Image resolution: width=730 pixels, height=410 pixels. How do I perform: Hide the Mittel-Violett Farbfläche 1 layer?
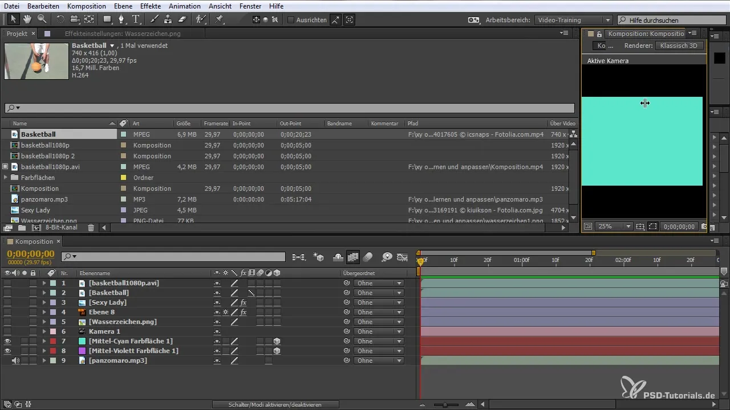[7, 351]
